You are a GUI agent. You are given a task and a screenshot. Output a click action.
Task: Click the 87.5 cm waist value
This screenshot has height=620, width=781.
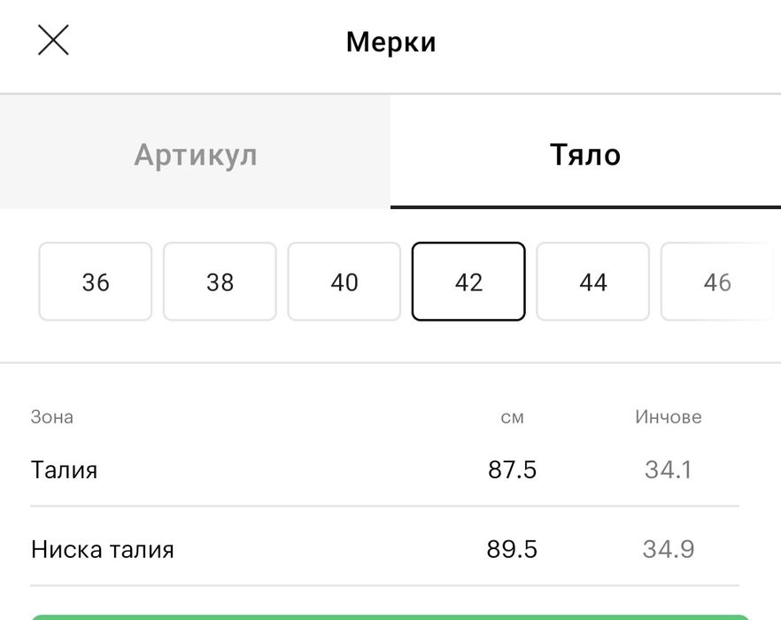[512, 469]
